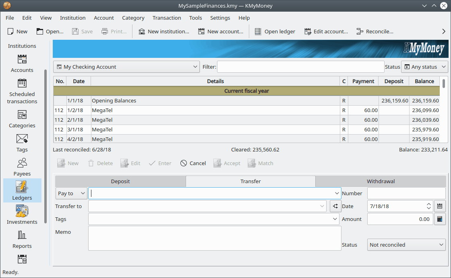Click the Enter transaction button
This screenshot has width=451, height=278.
(x=160, y=163)
